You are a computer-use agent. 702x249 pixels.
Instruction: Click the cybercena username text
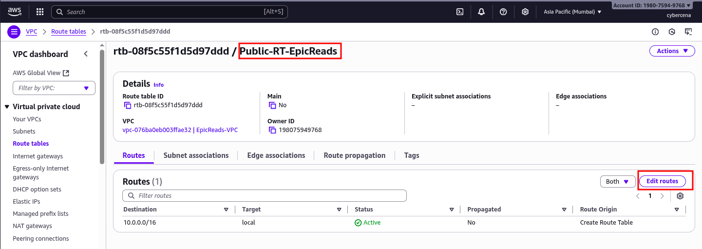pos(680,15)
